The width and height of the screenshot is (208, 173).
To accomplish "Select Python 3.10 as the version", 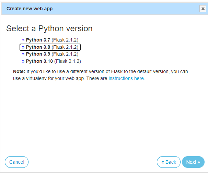I will tap(39, 61).
